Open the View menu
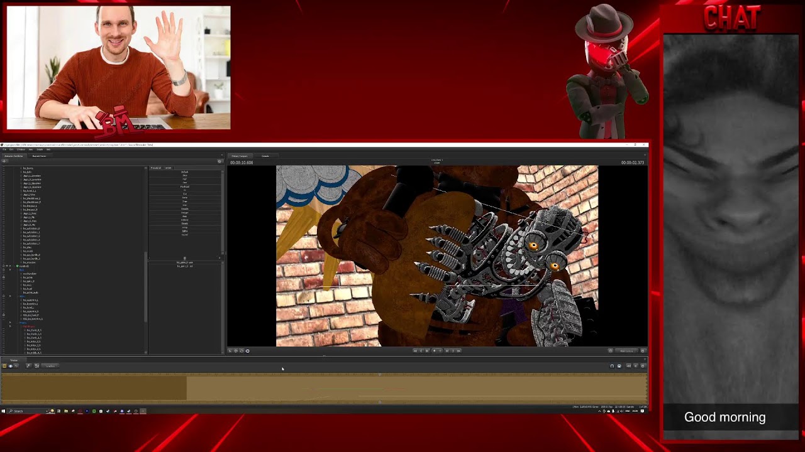The width and height of the screenshot is (805, 452). (31, 149)
